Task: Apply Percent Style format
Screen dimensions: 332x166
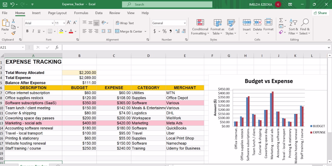Action: pos(164,31)
